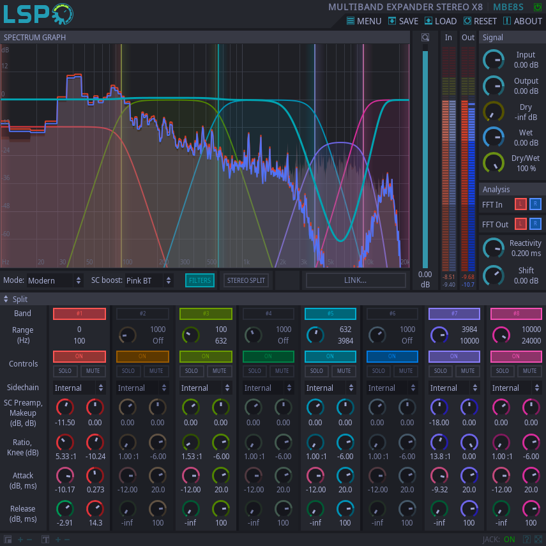Click band #1 SC Preamp knob -11.50
The width and height of the screenshot is (546, 546).
(64, 407)
